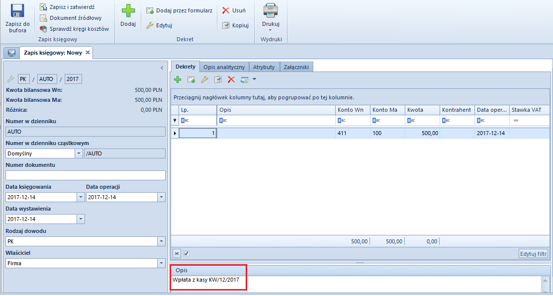
Task: Click Sprawdź kręgi kosztów
Action: point(75,29)
